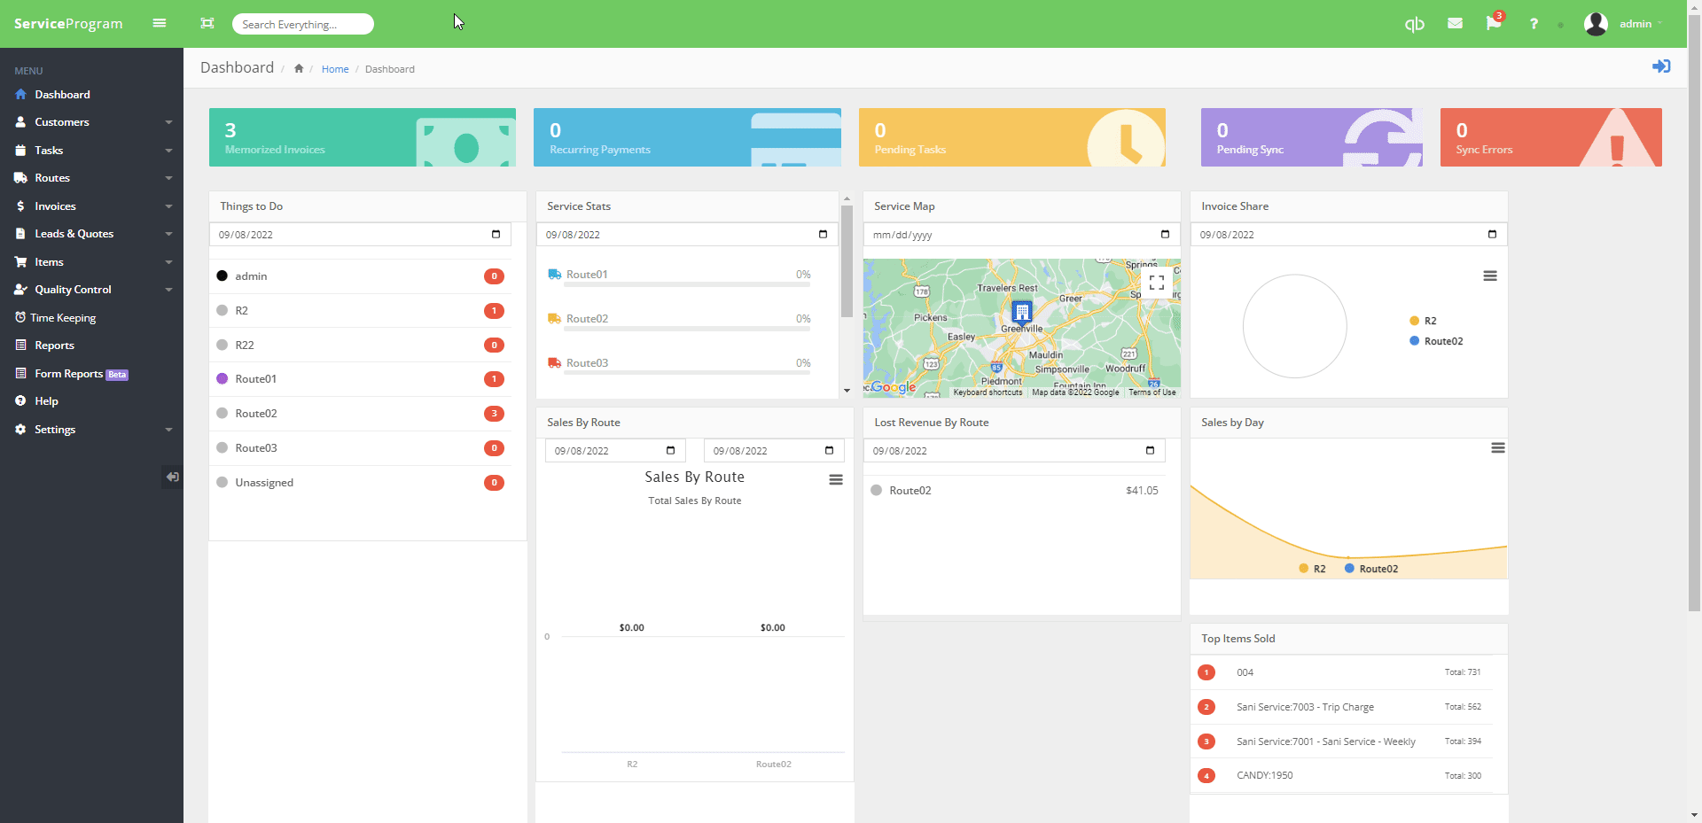Open flag notifications with badge 3
The width and height of the screenshot is (1702, 823).
pyautogui.click(x=1495, y=21)
